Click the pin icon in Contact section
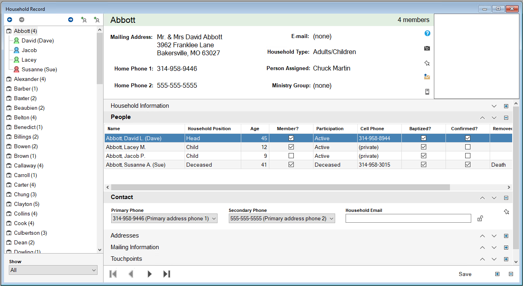Screen dimensions: 523x286 pos(507,211)
